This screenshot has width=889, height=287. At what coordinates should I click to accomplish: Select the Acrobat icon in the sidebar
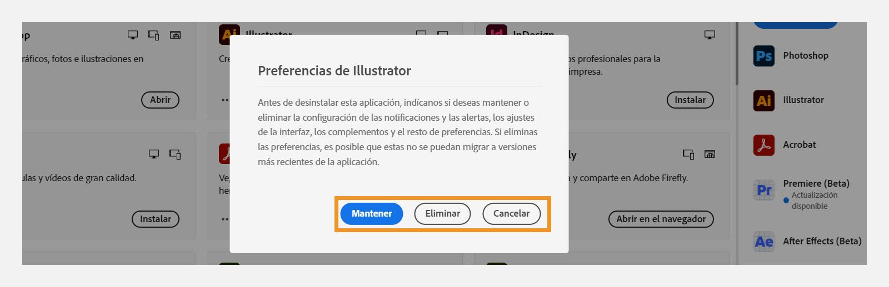tap(764, 145)
